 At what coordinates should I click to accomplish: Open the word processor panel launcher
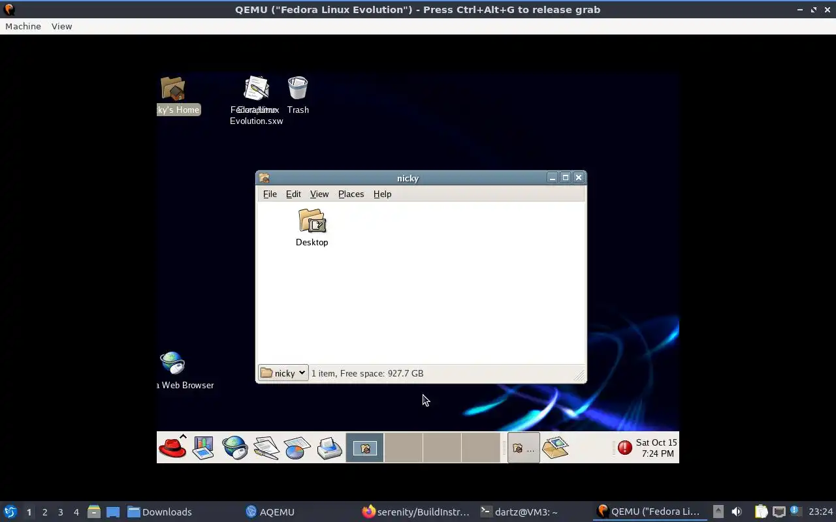click(x=266, y=448)
